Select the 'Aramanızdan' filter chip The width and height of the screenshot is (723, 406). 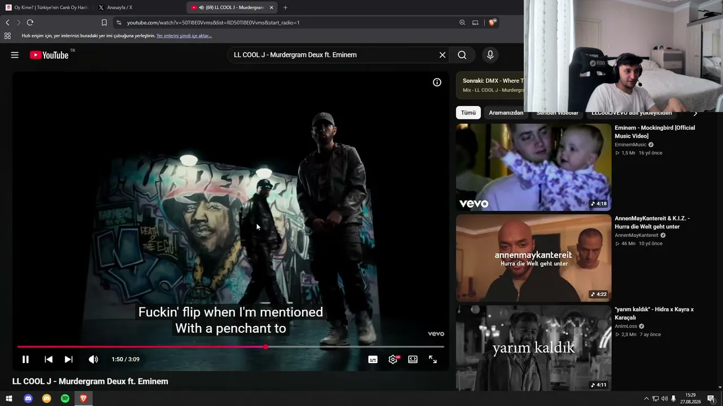(506, 113)
